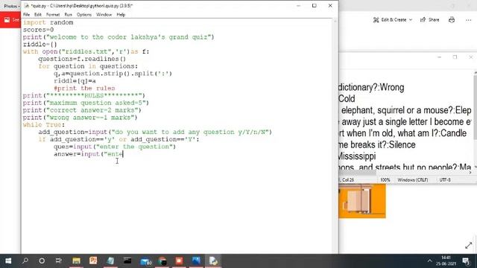Open Task View from the taskbar
The height and width of the screenshot is (268, 477).
[x=58, y=261]
